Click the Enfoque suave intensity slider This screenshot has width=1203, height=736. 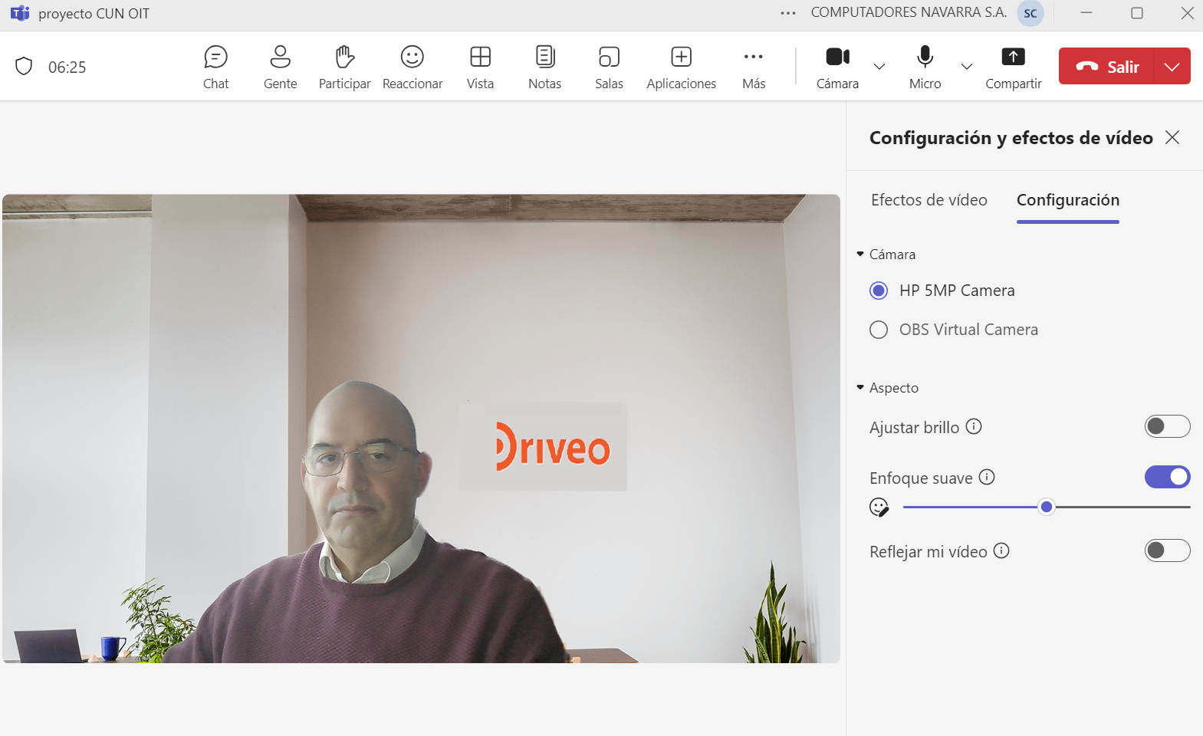(1046, 507)
